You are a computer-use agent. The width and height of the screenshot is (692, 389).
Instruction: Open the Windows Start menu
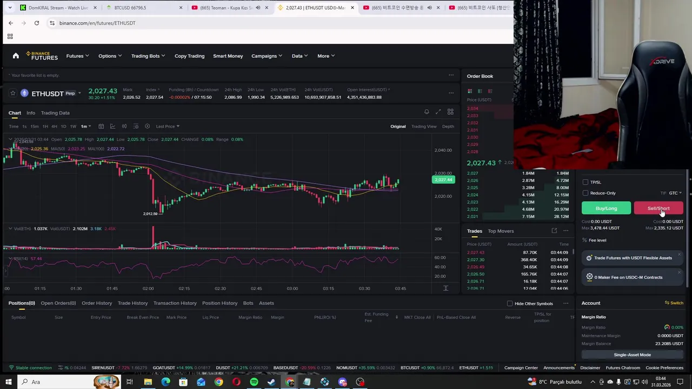pyautogui.click(x=9, y=382)
